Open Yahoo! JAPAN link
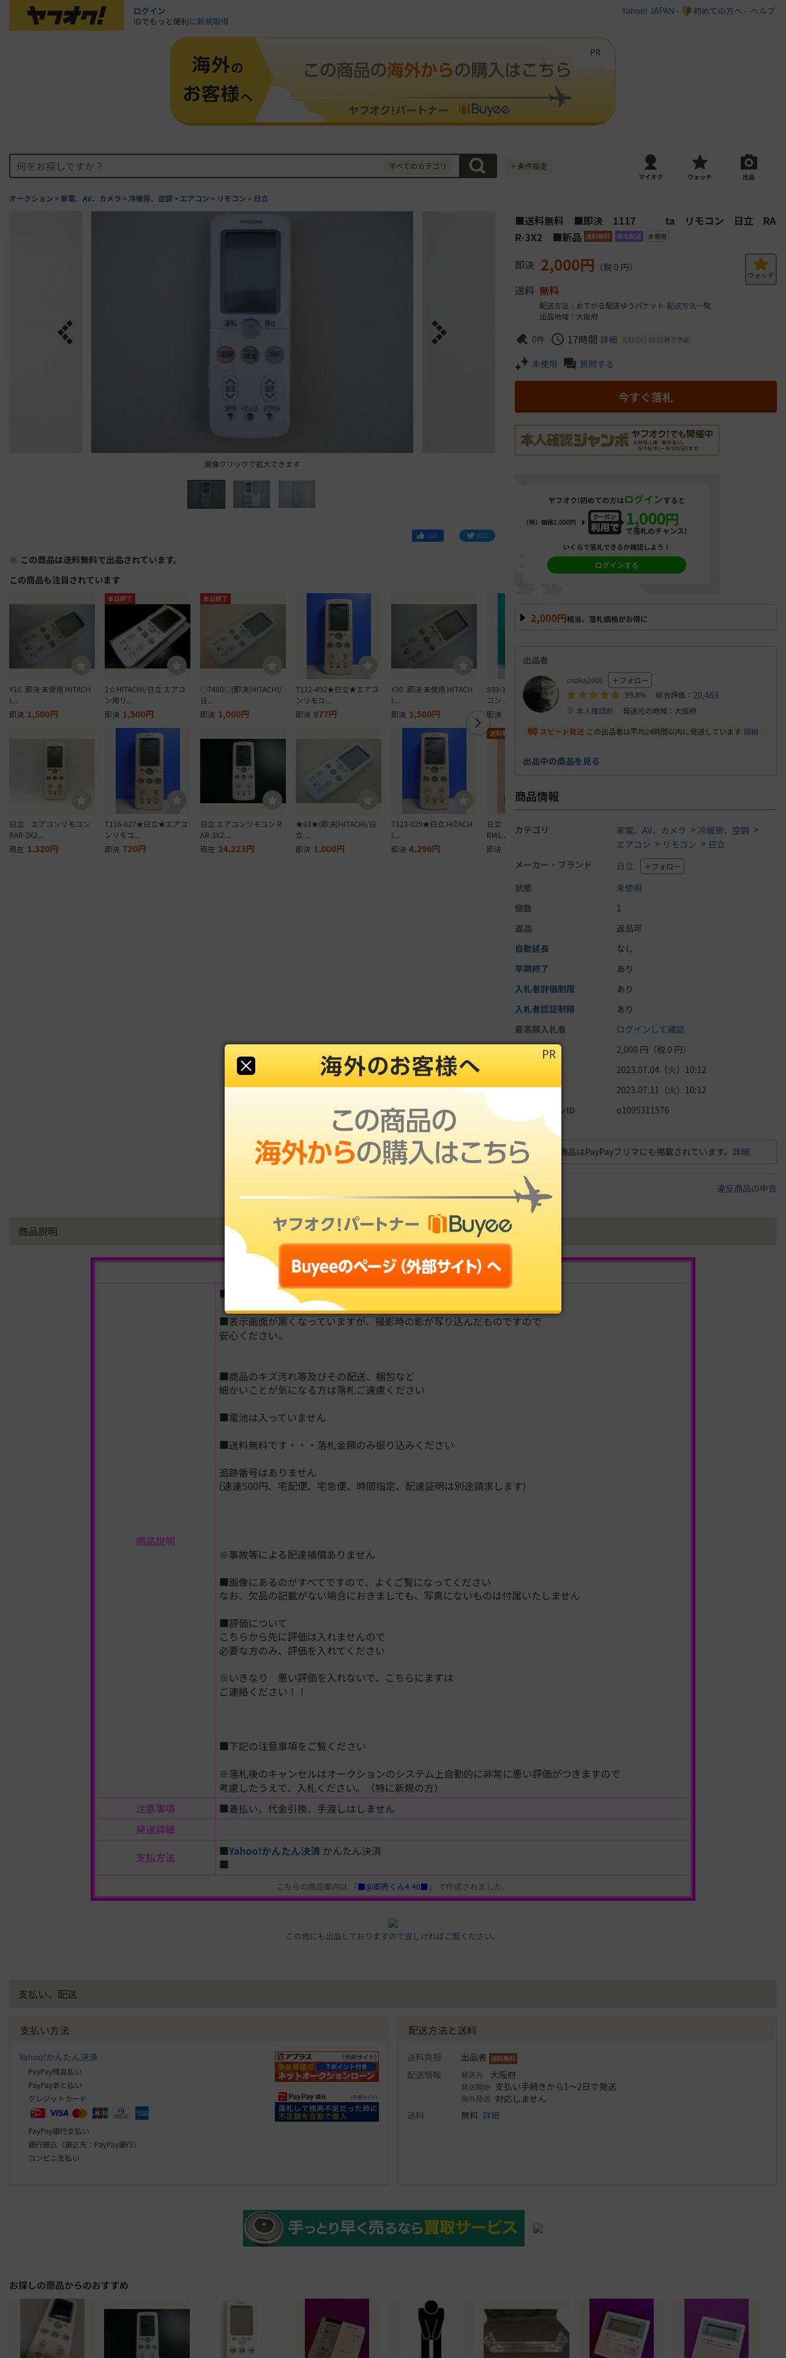The width and height of the screenshot is (786, 2358). tap(648, 11)
